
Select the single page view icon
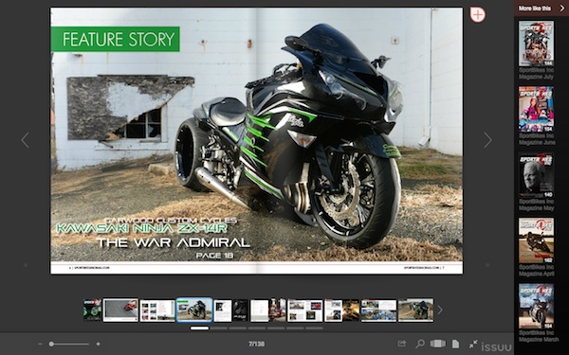[x=455, y=344]
